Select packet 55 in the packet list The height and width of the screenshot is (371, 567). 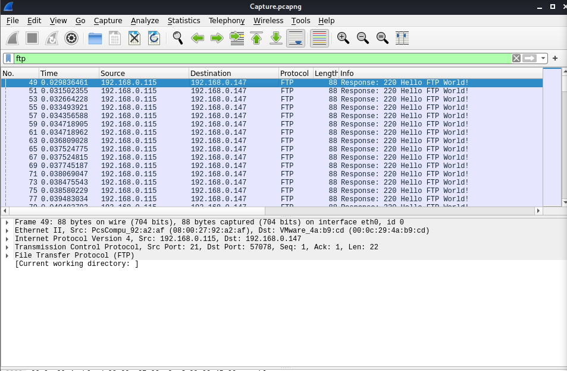[119, 107]
